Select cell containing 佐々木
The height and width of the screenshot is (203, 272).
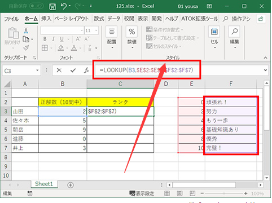(x=25, y=121)
